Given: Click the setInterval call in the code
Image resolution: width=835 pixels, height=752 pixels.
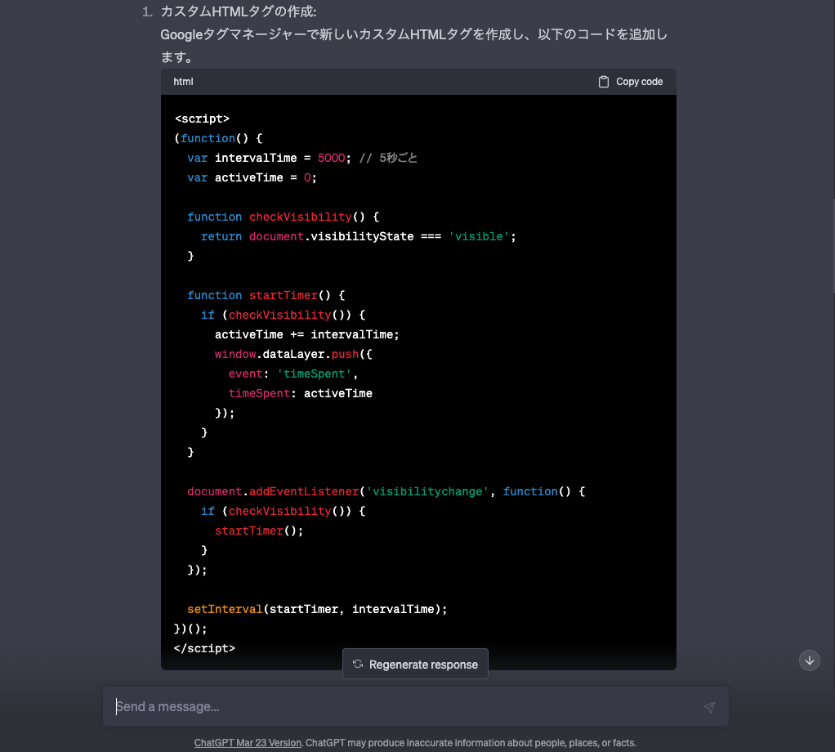Looking at the screenshot, I should click(x=225, y=609).
